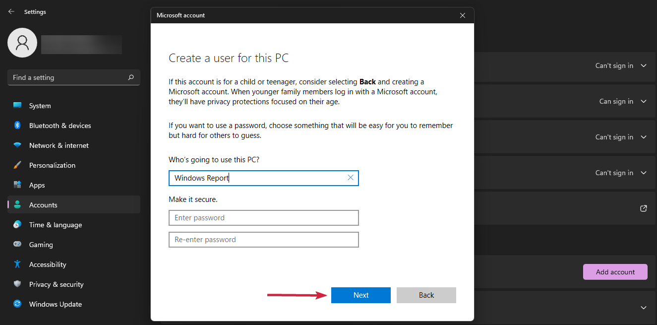Open System settings via its monitor icon
Screen dimensions: 657x325
pyautogui.click(x=17, y=106)
